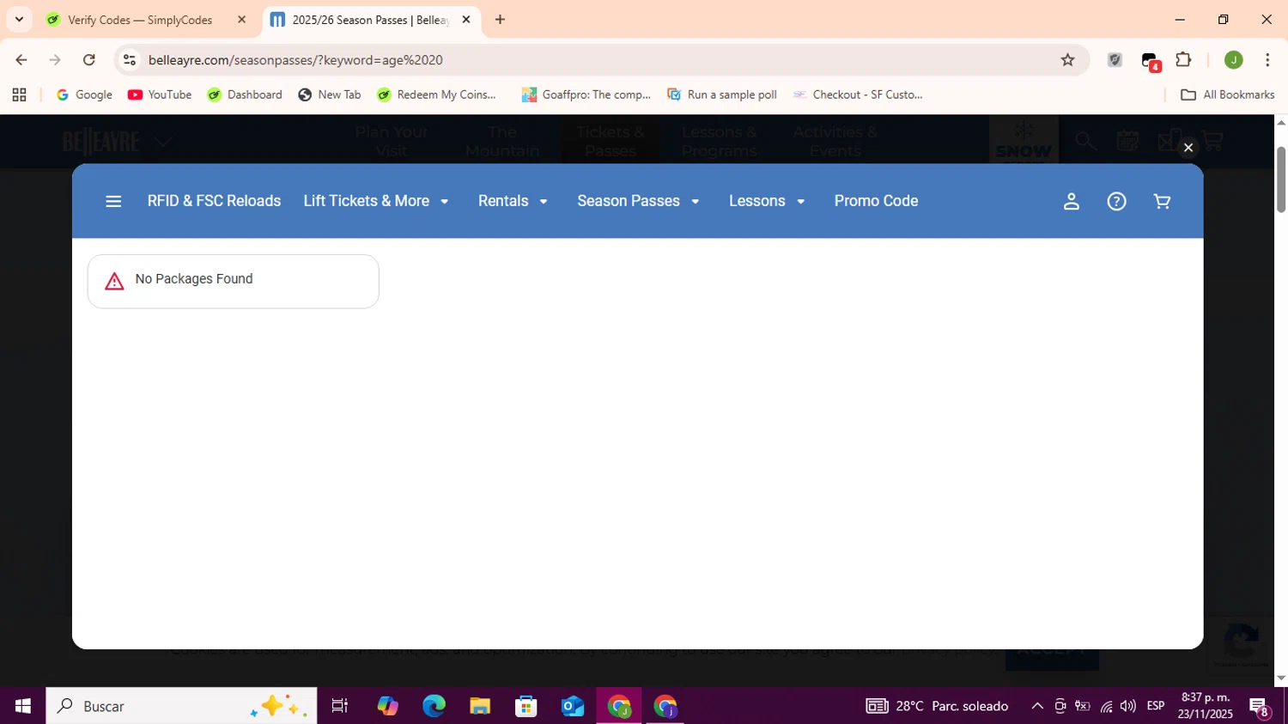Viewport: 1288px width, 724px height.
Task: Open the Extensions puzzle menu
Action: pos(1183,60)
